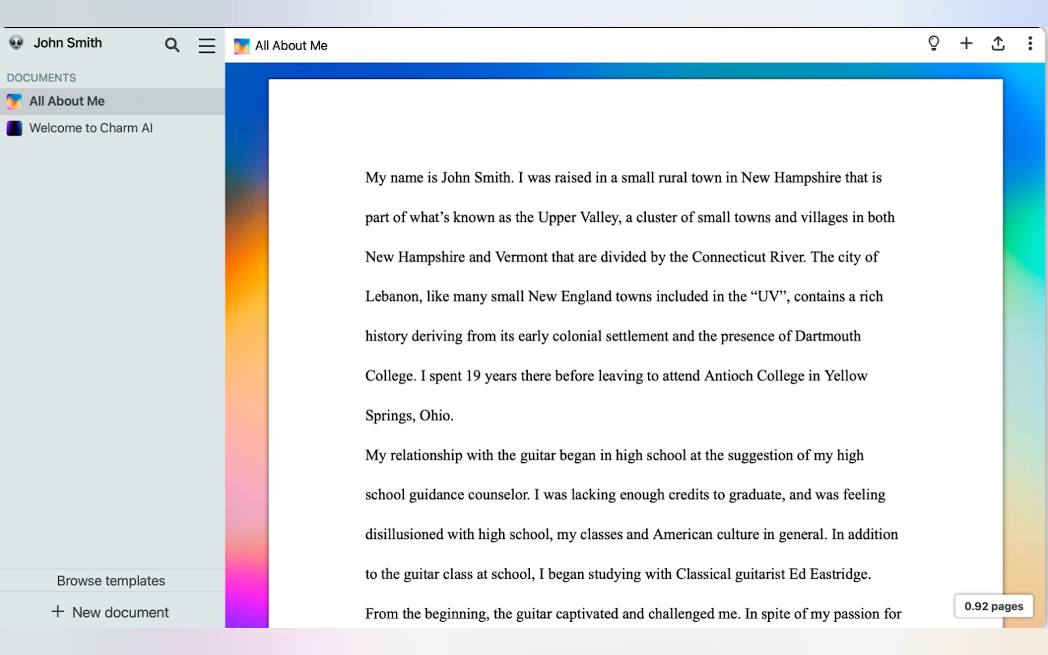The width and height of the screenshot is (1048, 655).
Task: Click the share/export upload icon
Action: click(998, 44)
